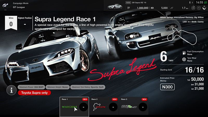This screenshot has height=117, width=208.
Task: Click the driver rating C badge
Action: pyautogui.click(x=199, y=8)
